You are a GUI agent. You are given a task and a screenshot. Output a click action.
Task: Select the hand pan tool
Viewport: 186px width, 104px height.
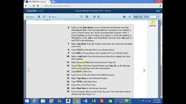tap(81, 17)
